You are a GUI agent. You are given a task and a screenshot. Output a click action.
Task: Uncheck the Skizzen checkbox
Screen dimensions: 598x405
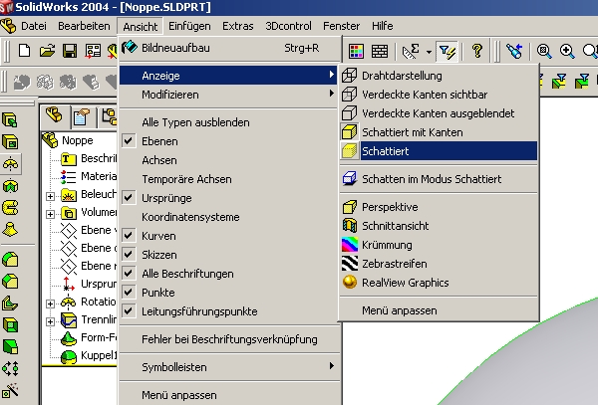pyautogui.click(x=129, y=255)
